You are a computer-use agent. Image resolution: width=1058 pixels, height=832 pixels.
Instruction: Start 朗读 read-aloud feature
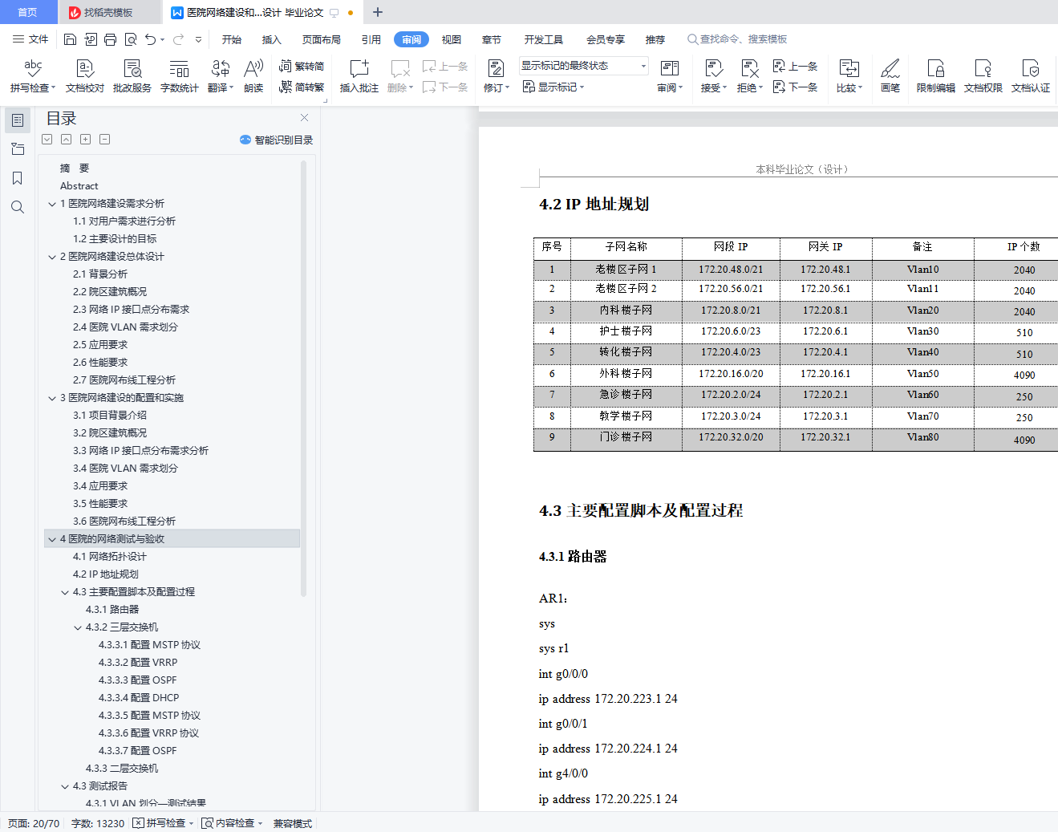click(x=253, y=76)
